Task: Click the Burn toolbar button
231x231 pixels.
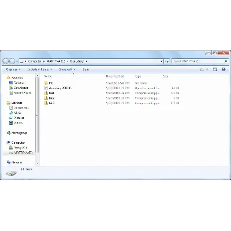Action: pos(86,69)
